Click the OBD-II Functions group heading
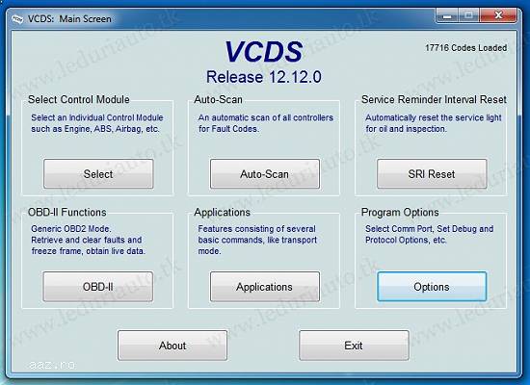This screenshot has width=530, height=385. click(66, 212)
